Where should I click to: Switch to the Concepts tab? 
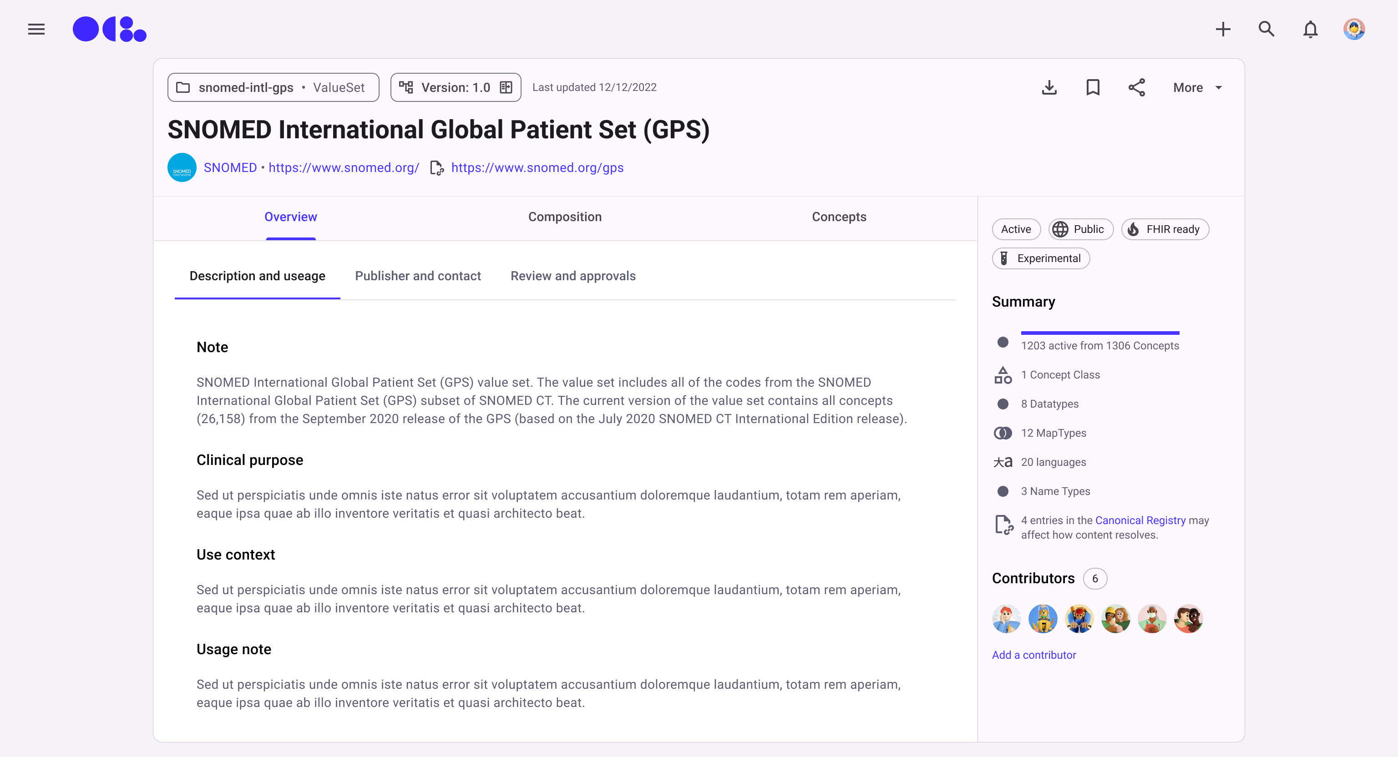[838, 217]
